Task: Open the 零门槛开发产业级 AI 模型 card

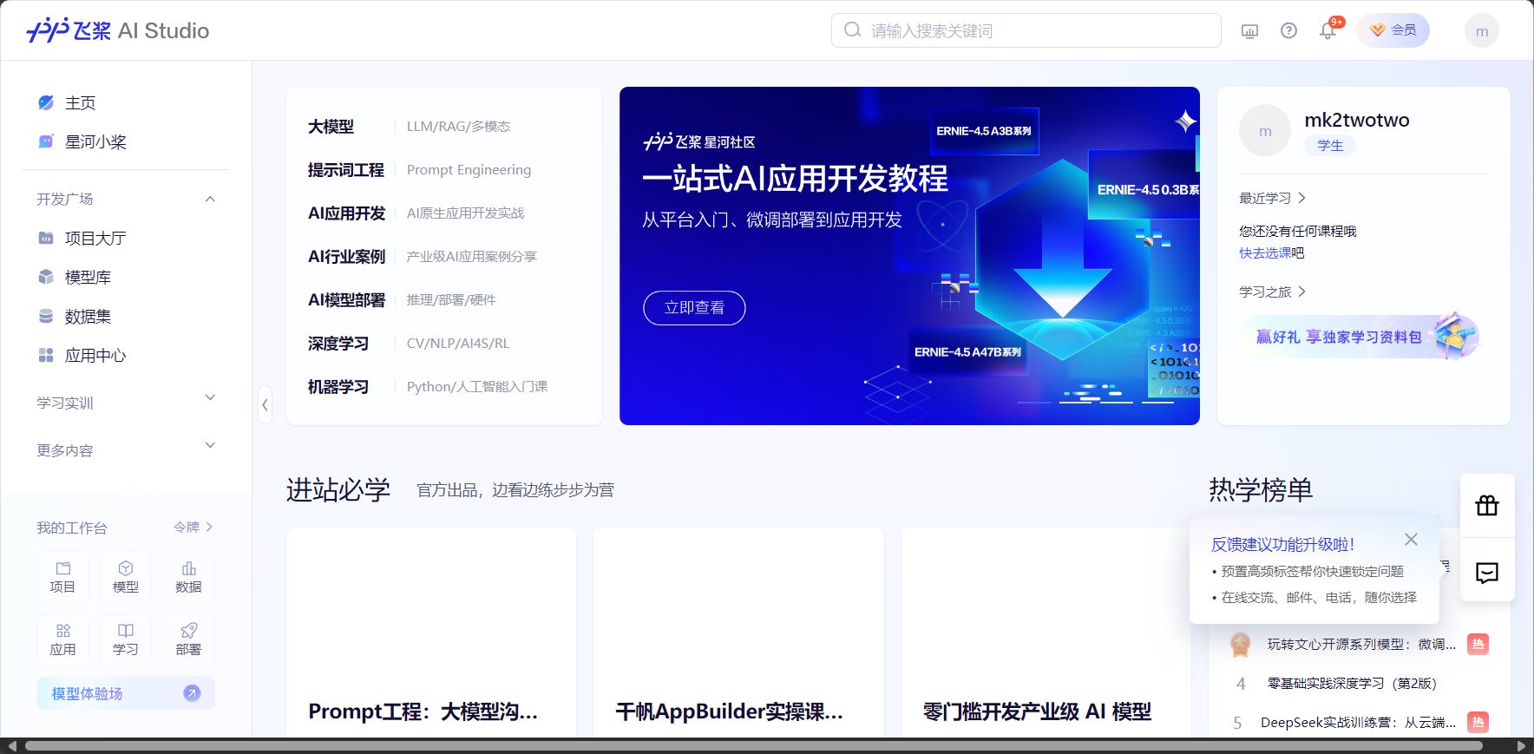Action: click(x=1046, y=633)
